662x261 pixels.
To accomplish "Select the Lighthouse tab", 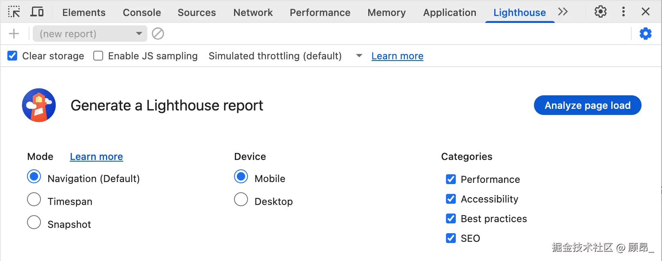I will point(520,13).
